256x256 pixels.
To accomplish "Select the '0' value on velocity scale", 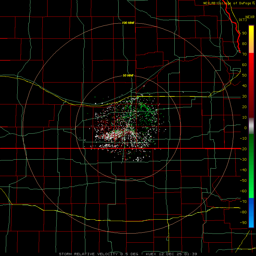I will (x=245, y=128).
